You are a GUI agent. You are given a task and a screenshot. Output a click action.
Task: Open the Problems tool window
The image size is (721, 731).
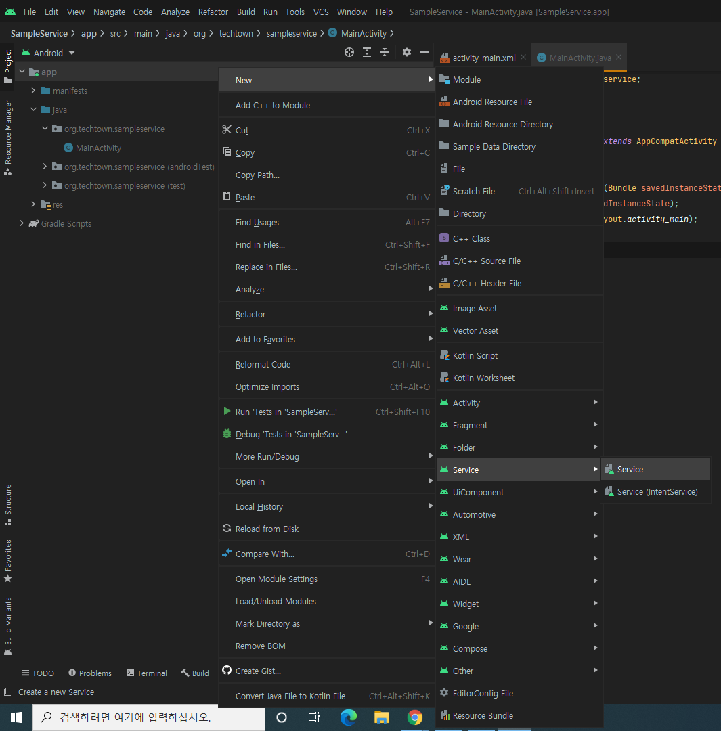90,673
